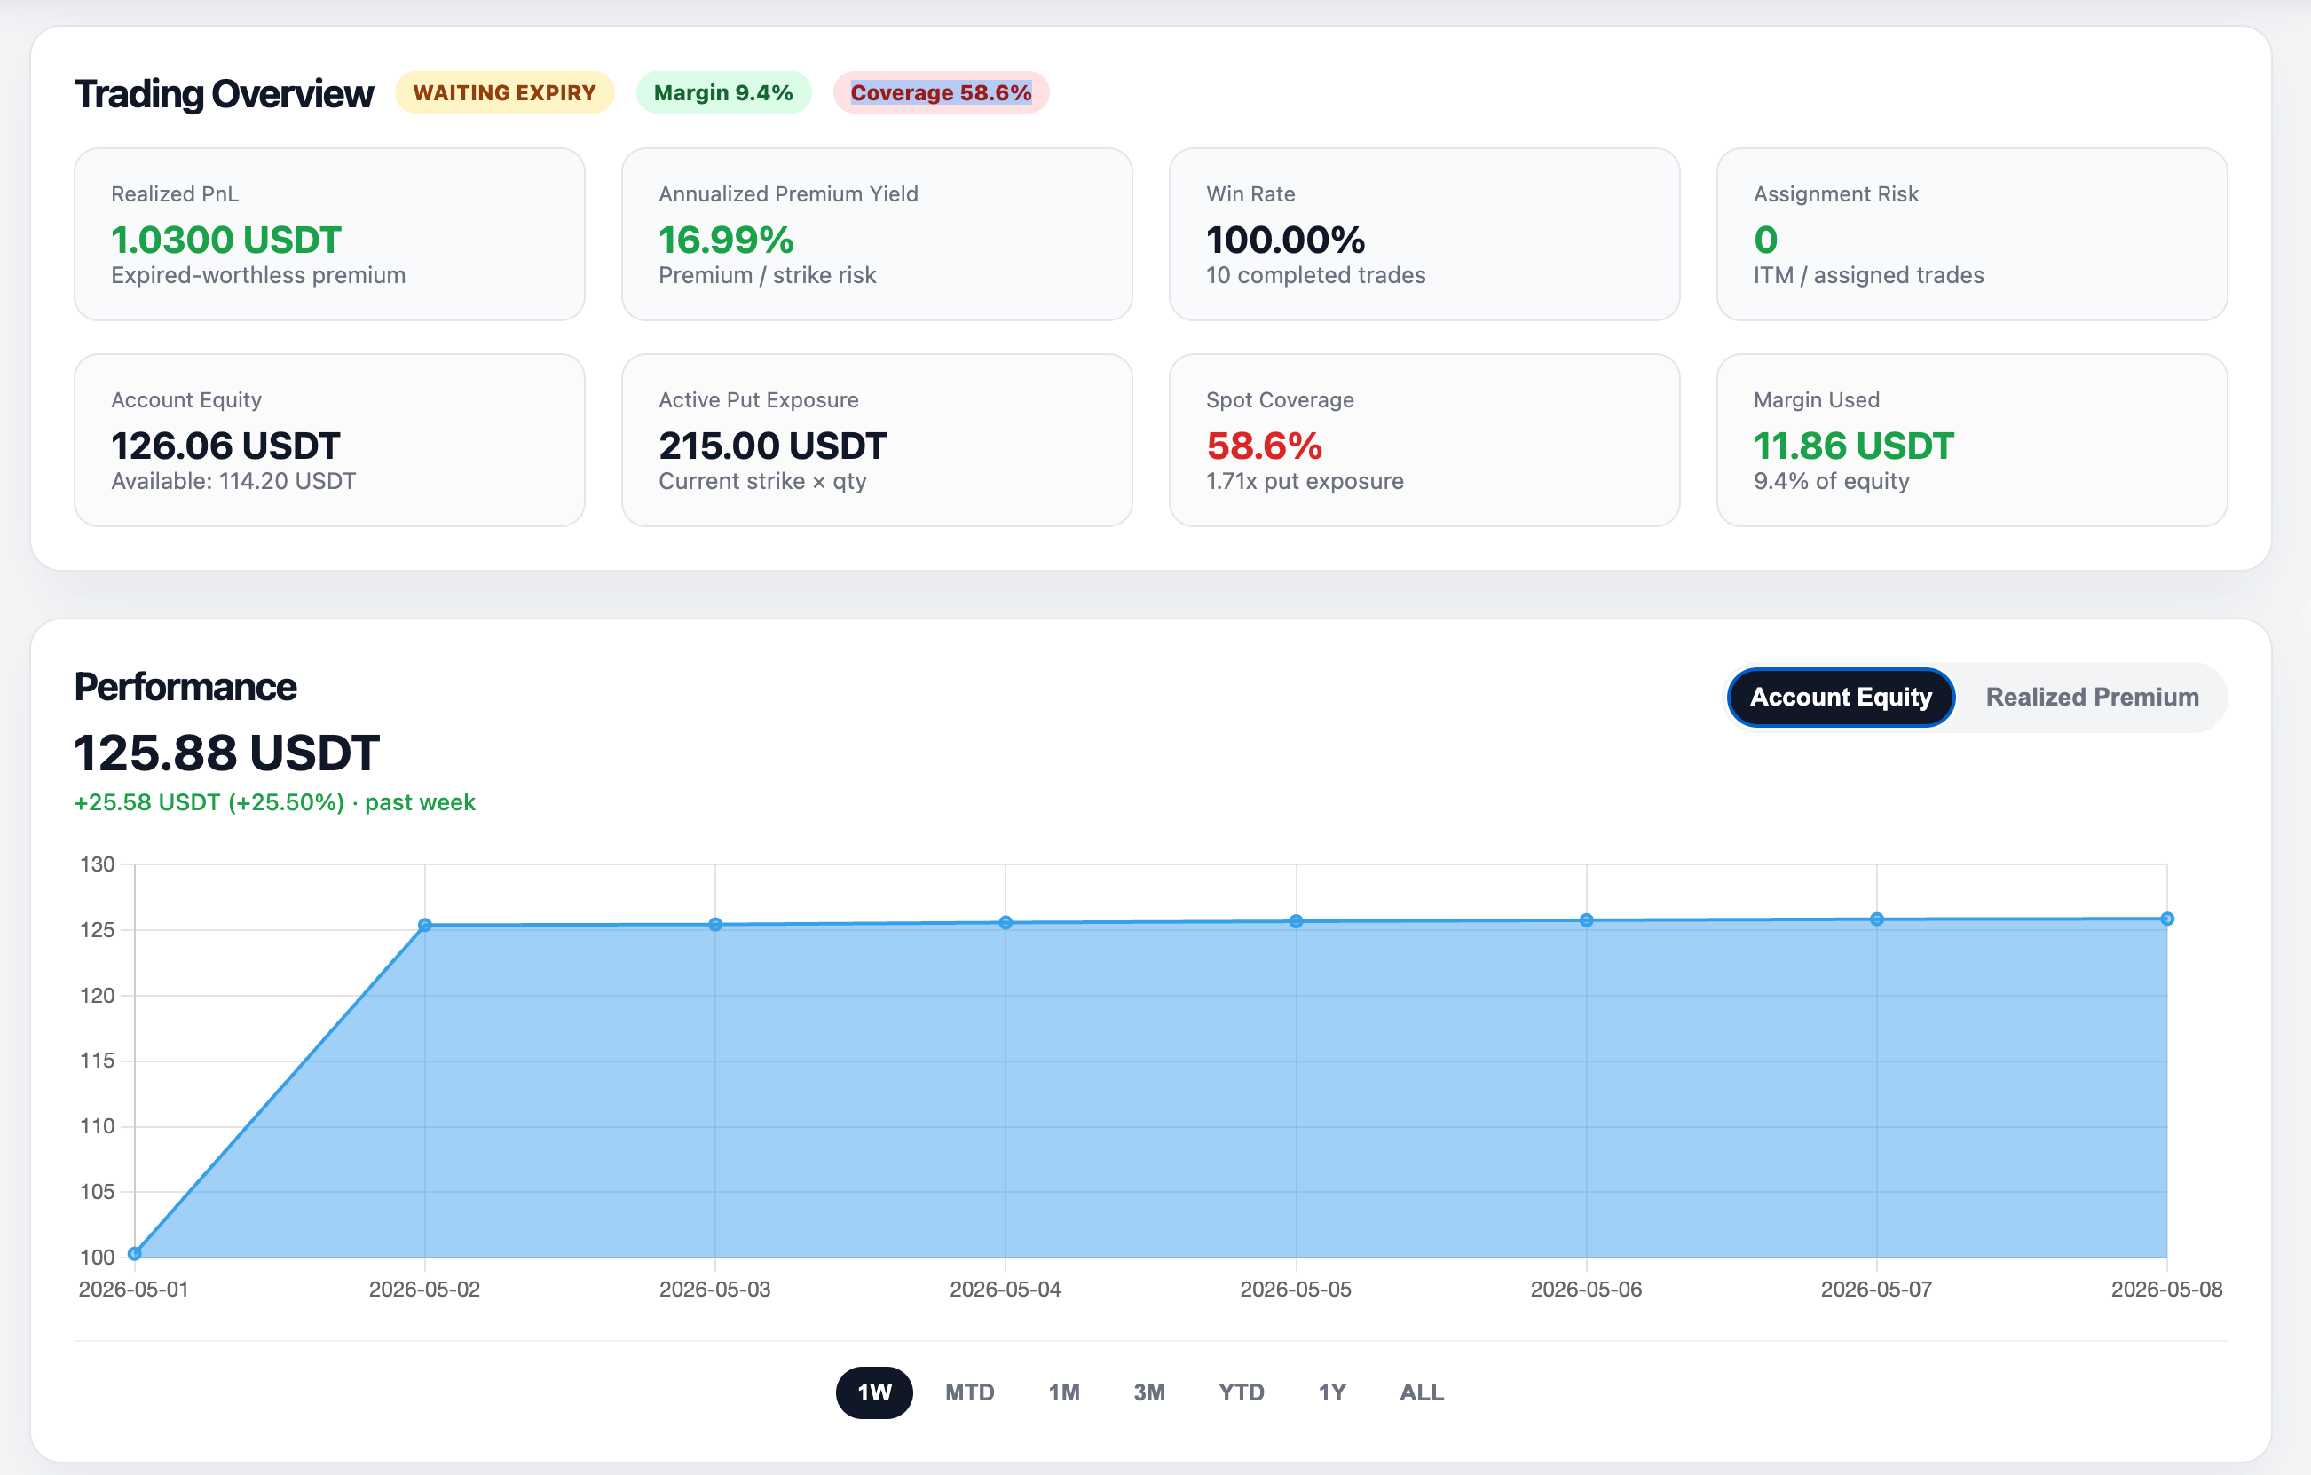The image size is (2311, 1475).
Task: Click the 2026-05-02 chart data point
Action: point(425,925)
